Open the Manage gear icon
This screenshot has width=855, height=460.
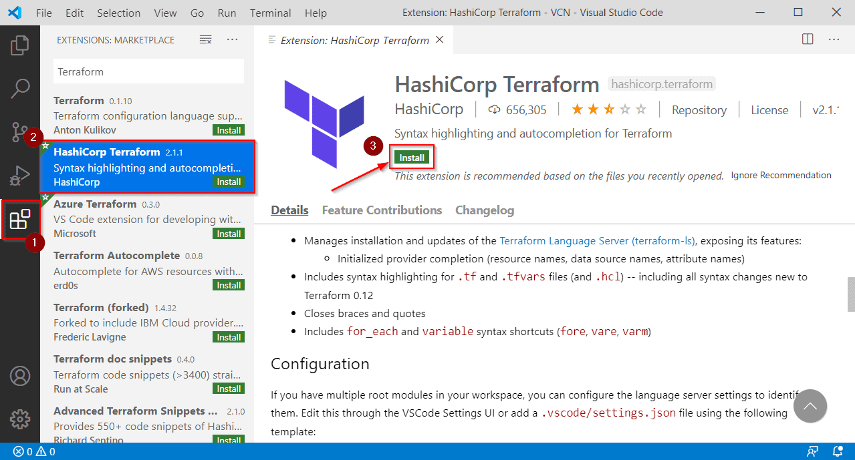point(19,419)
